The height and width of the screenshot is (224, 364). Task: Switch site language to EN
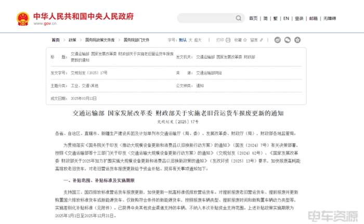point(286,18)
